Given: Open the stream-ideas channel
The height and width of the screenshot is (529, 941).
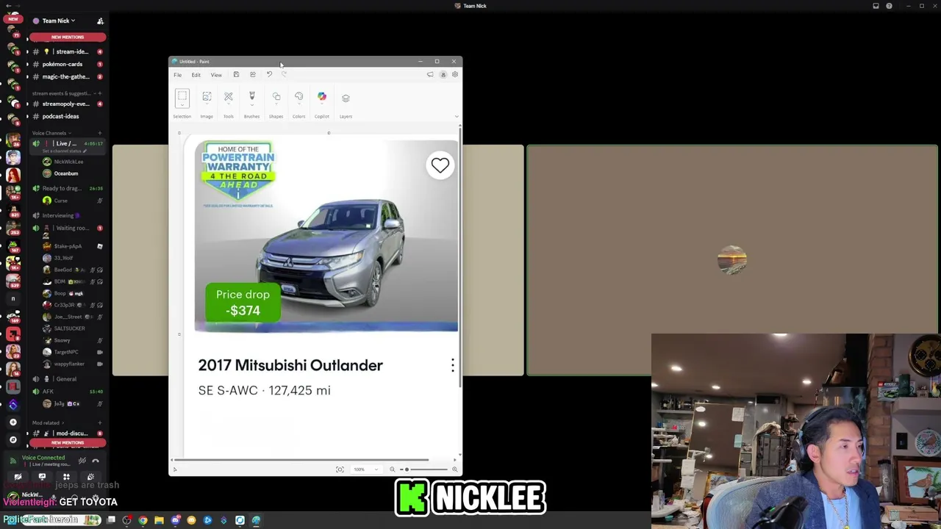Looking at the screenshot, I should coord(67,51).
